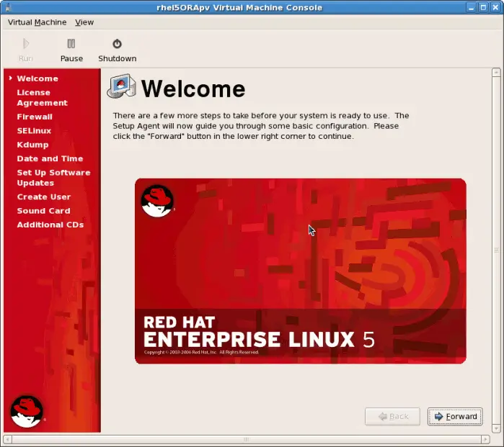The image size is (504, 447).
Task: Select Set Up Software Updates step
Action: click(53, 178)
